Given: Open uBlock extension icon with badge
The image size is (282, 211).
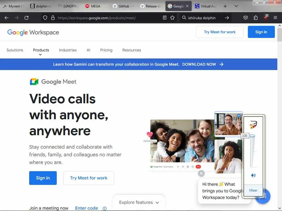Looking at the screenshot, I should pos(265,17).
